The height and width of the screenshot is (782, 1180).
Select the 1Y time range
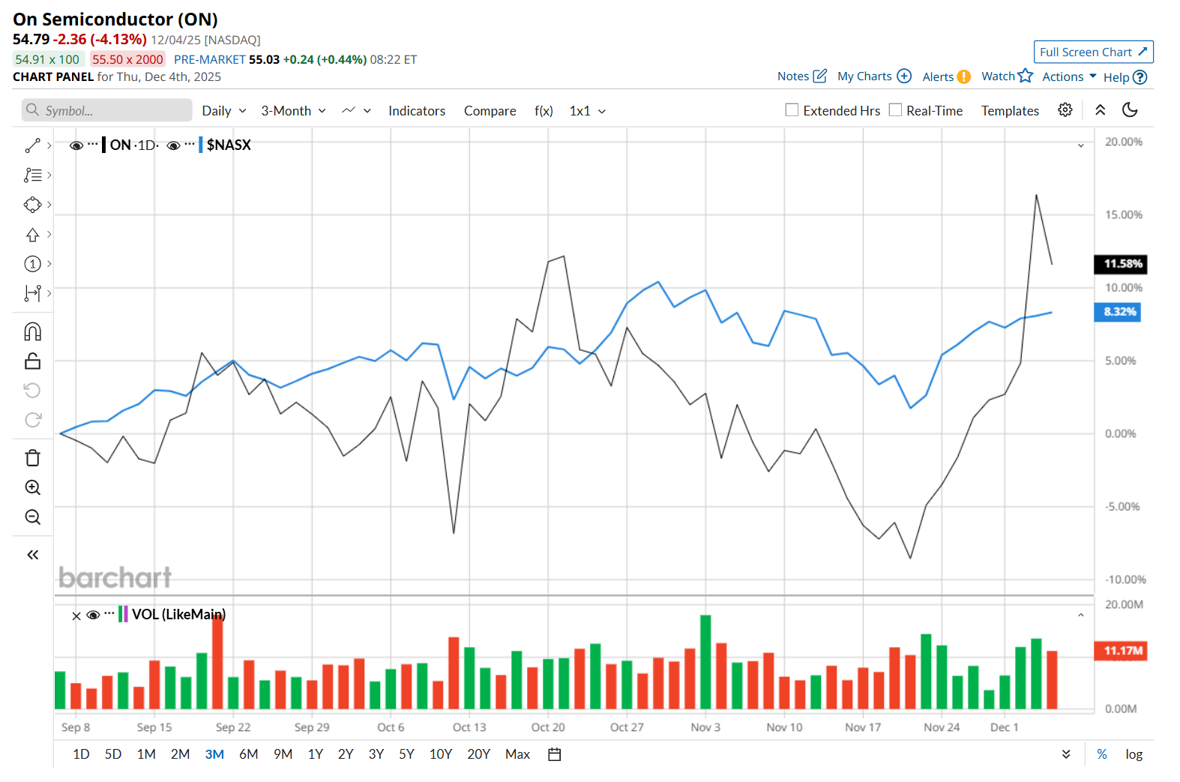(x=316, y=754)
